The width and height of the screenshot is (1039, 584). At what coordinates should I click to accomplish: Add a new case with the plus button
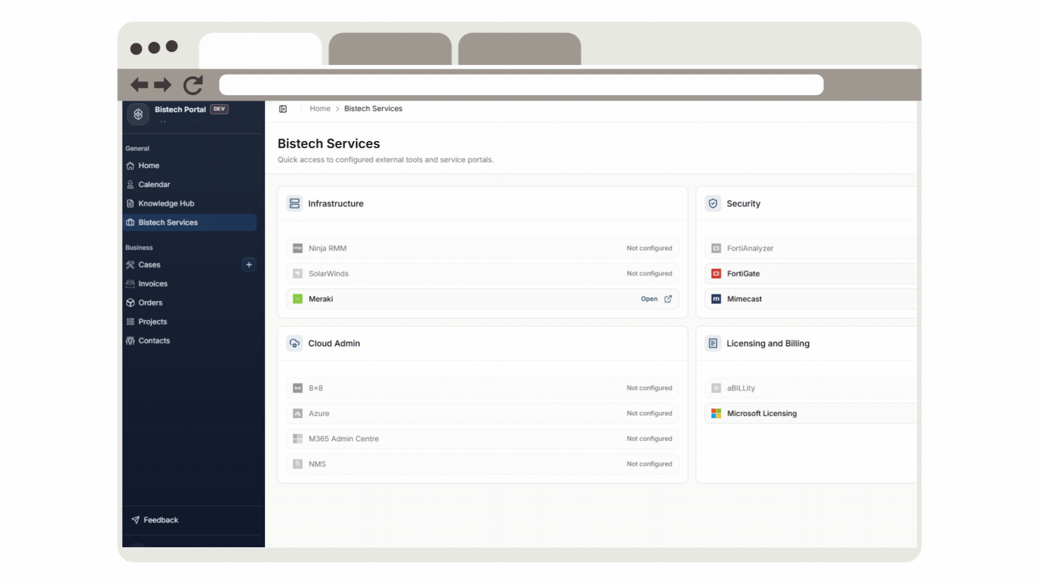249,264
